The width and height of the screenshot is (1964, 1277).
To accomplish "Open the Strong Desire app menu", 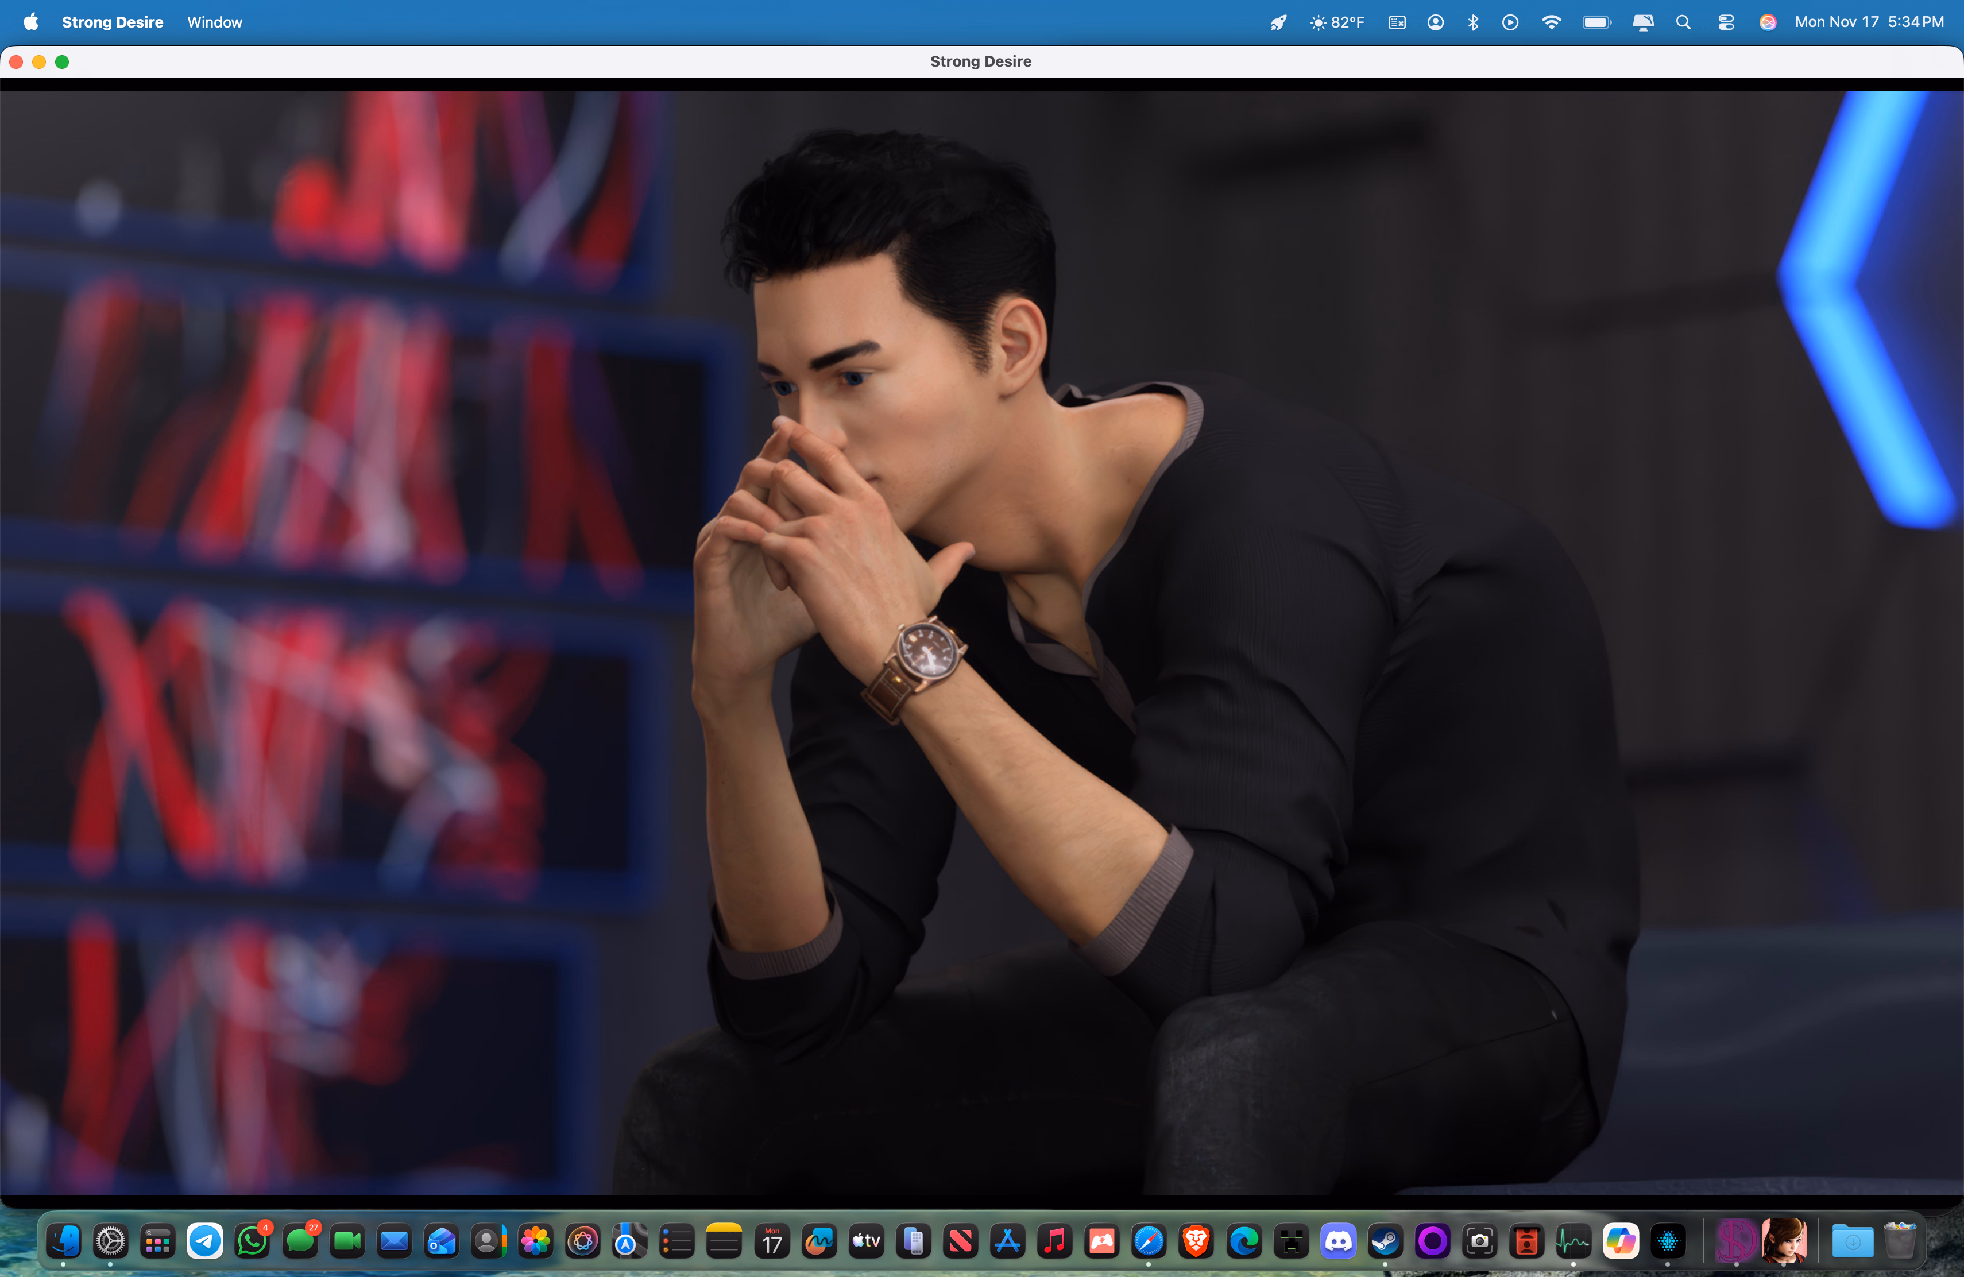I will 112,22.
